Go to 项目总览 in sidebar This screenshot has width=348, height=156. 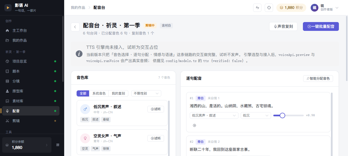tap(31, 61)
